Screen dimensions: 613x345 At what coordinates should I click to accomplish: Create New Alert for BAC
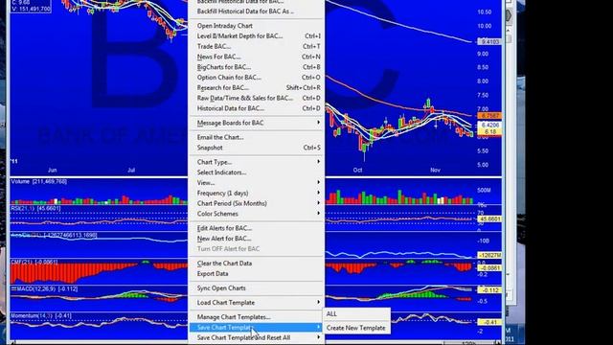click(257, 239)
